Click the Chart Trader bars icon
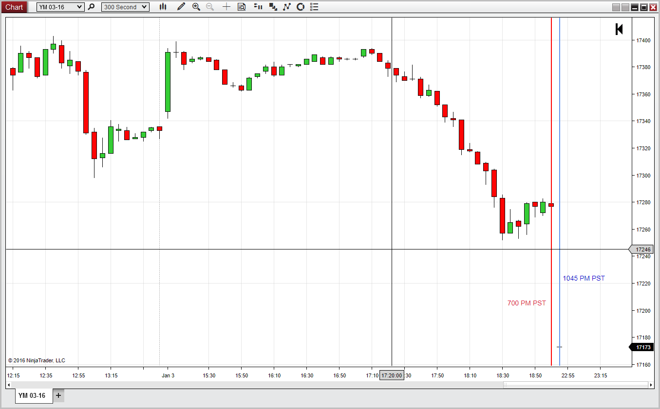 coord(258,7)
